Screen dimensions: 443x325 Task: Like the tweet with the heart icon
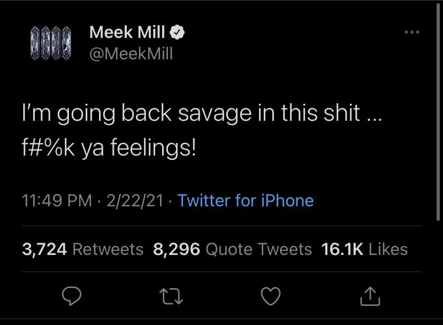[x=270, y=296]
